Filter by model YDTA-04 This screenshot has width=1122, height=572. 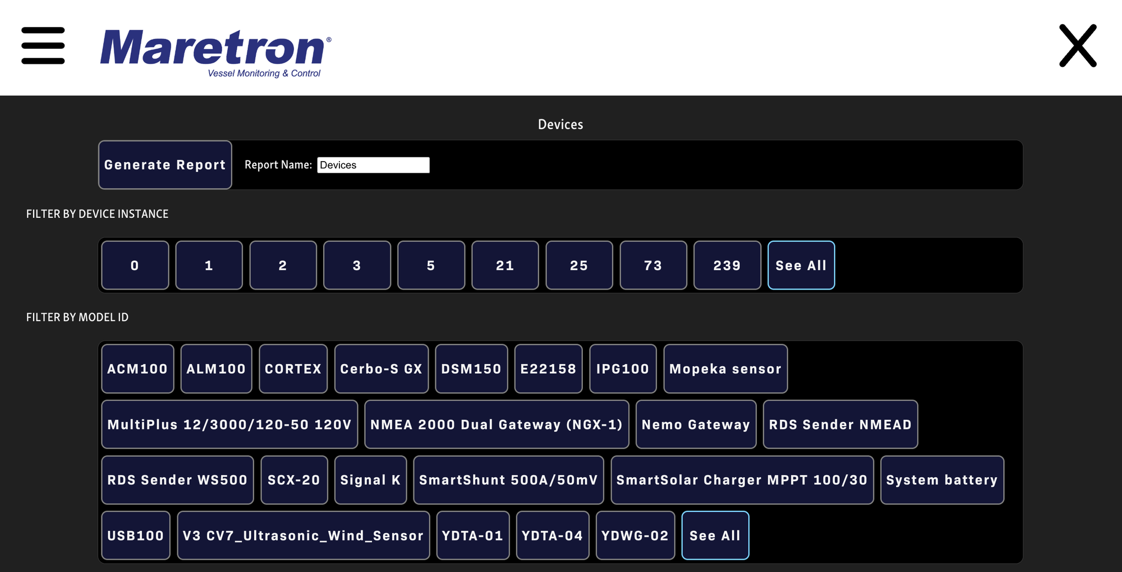(553, 536)
